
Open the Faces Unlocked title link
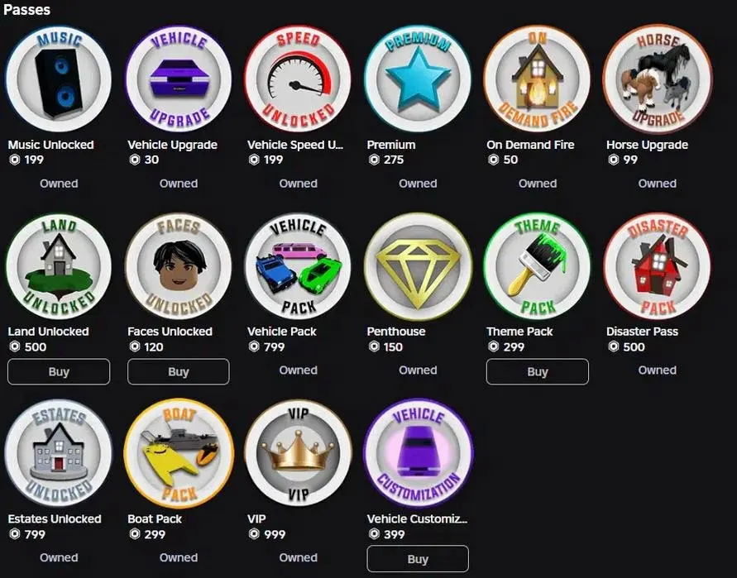pos(170,332)
